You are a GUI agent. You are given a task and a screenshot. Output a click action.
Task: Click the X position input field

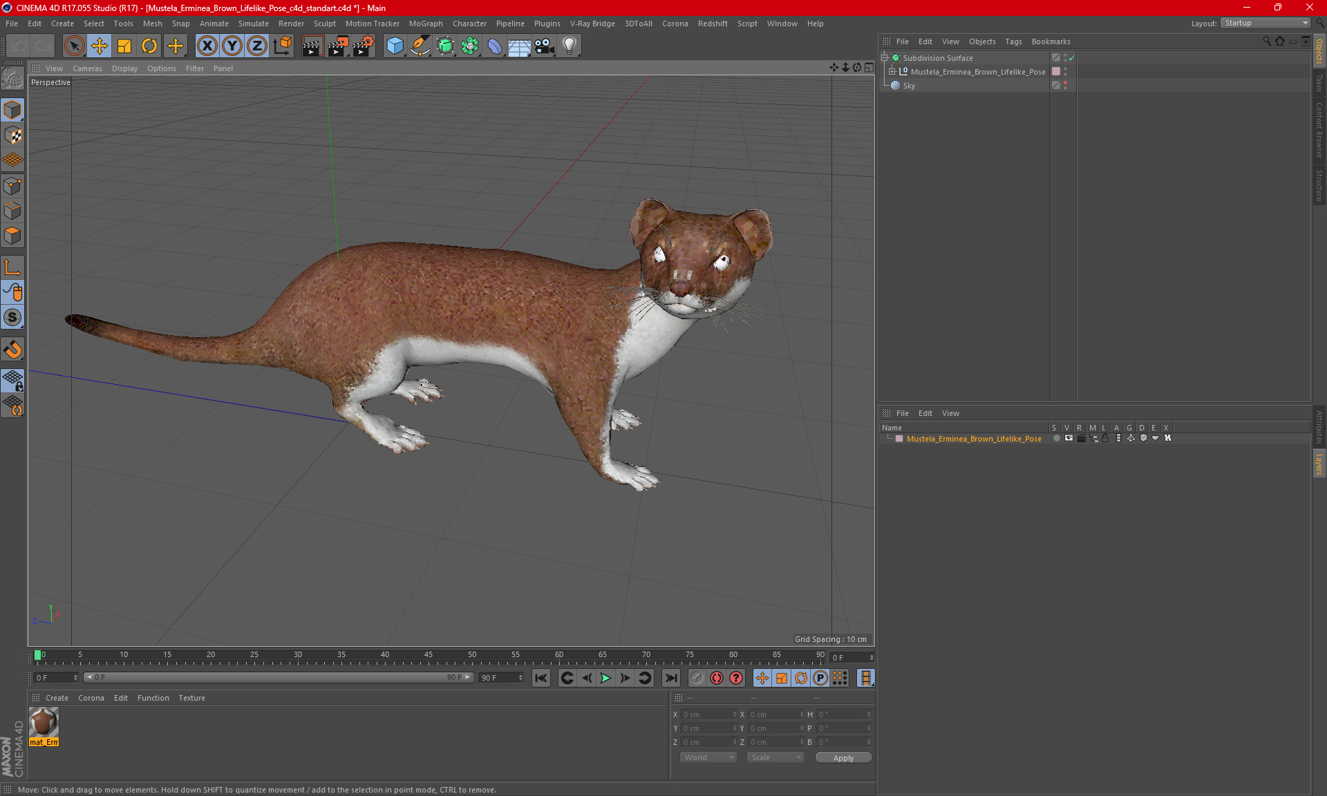[708, 714]
